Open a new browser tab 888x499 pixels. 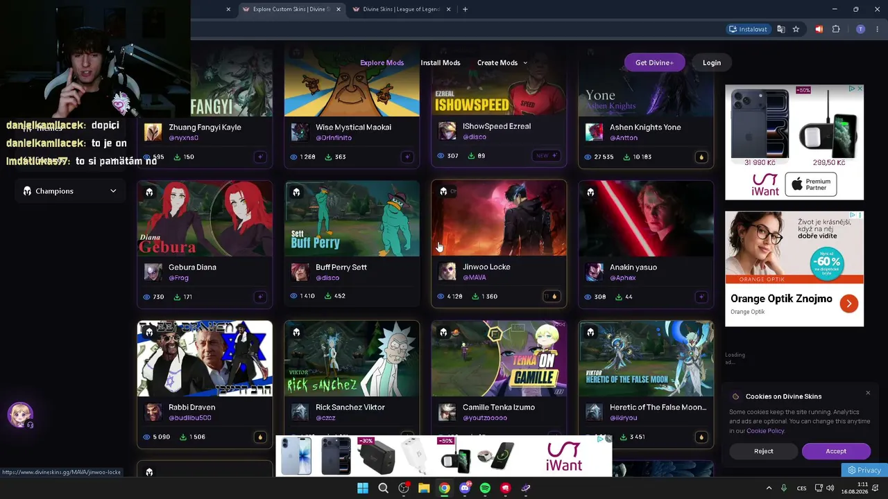pos(465,9)
